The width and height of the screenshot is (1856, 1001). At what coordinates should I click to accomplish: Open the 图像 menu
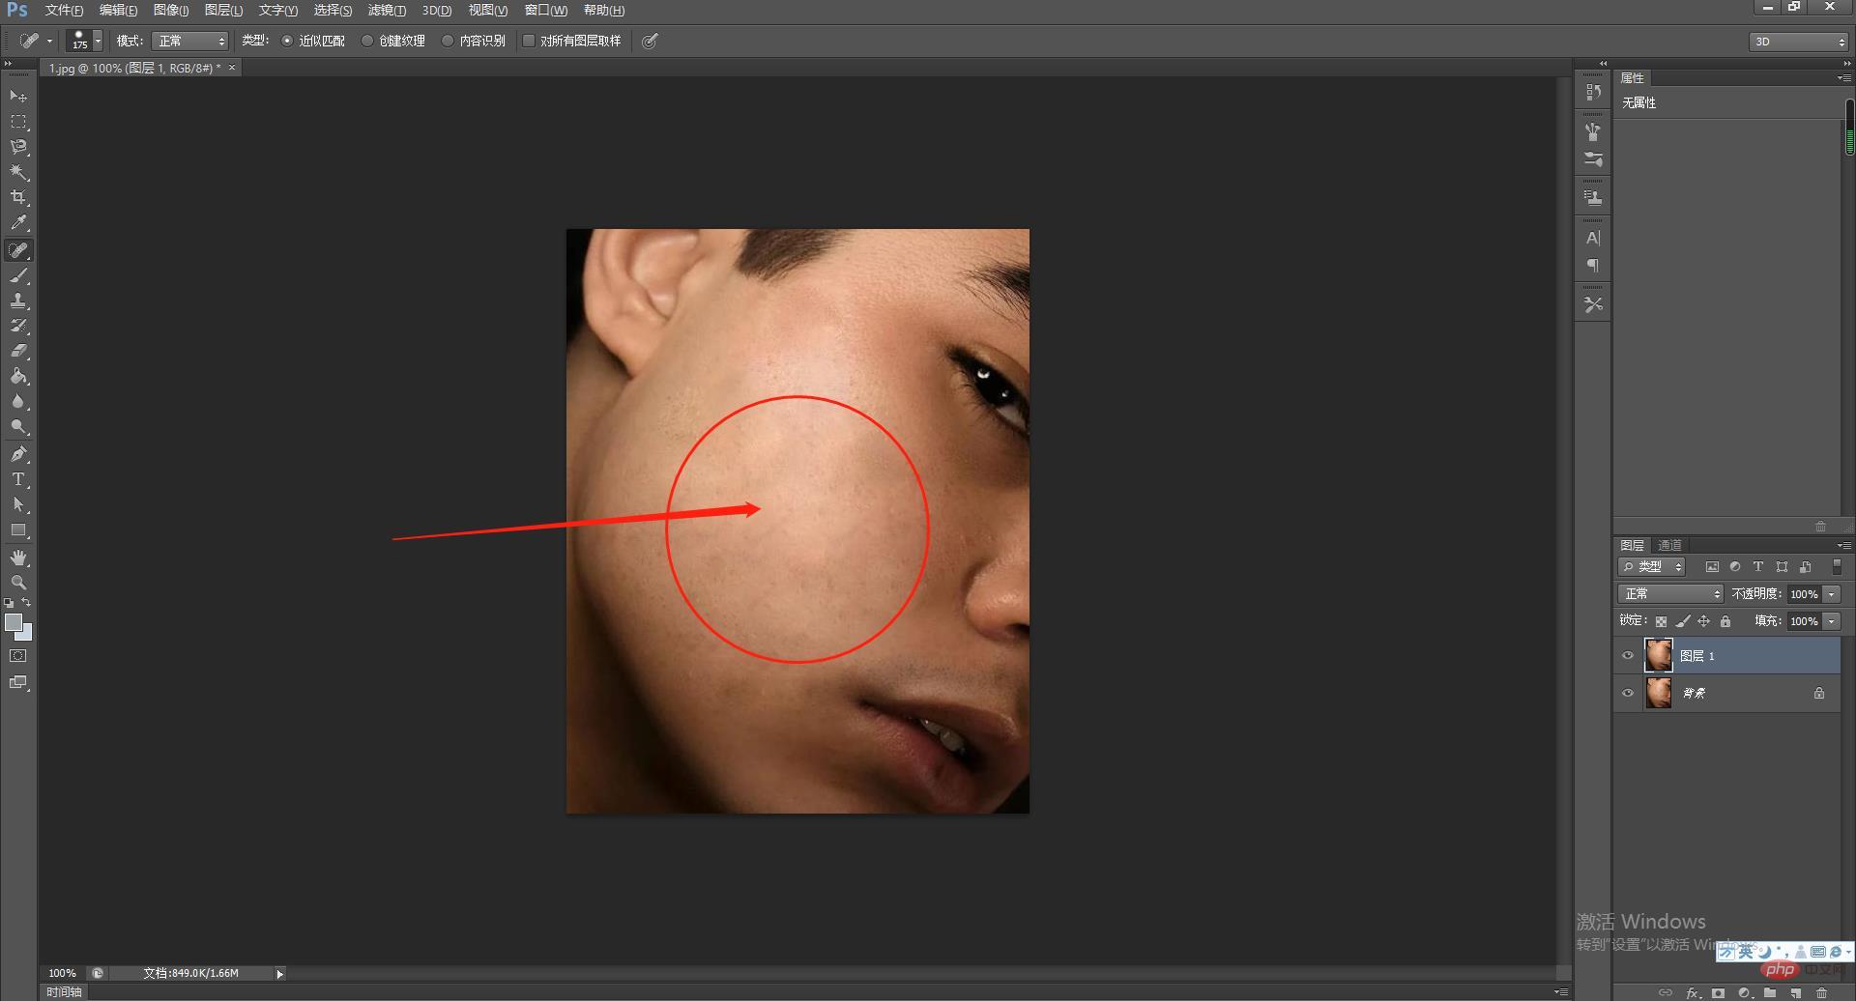pos(171,10)
